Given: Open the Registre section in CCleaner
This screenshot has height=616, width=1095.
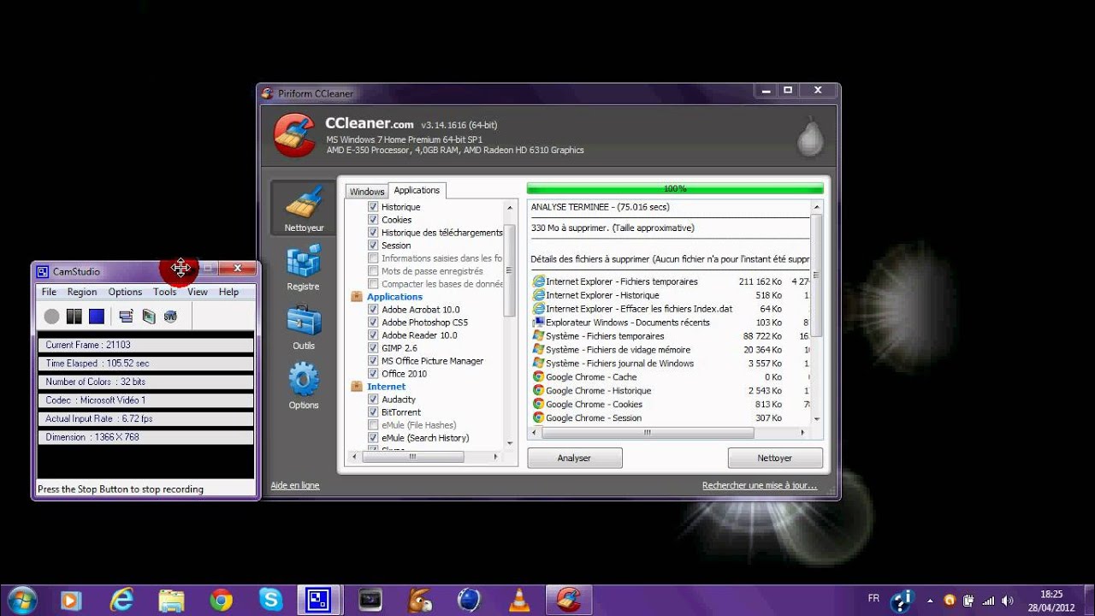Looking at the screenshot, I should pos(304,268).
